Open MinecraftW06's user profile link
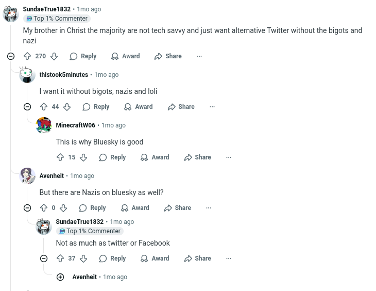 point(75,125)
